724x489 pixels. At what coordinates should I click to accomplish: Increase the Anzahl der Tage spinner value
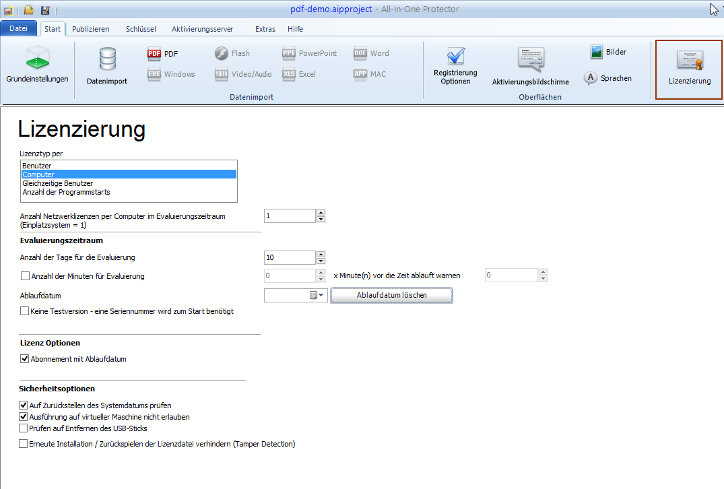(321, 254)
